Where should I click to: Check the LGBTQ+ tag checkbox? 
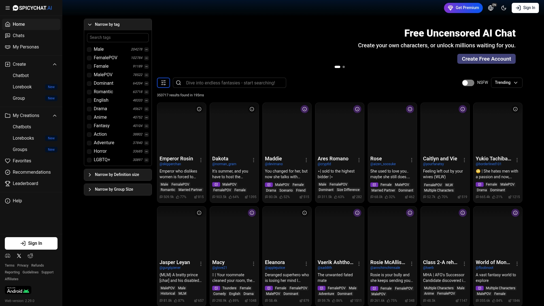(89, 160)
